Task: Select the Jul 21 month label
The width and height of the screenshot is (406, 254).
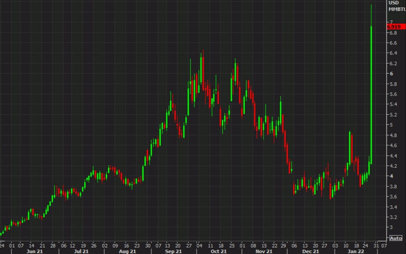Action: tap(78, 251)
